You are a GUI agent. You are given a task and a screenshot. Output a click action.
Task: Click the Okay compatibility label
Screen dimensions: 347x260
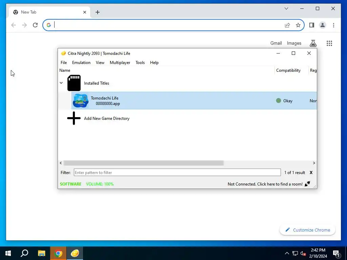click(288, 101)
